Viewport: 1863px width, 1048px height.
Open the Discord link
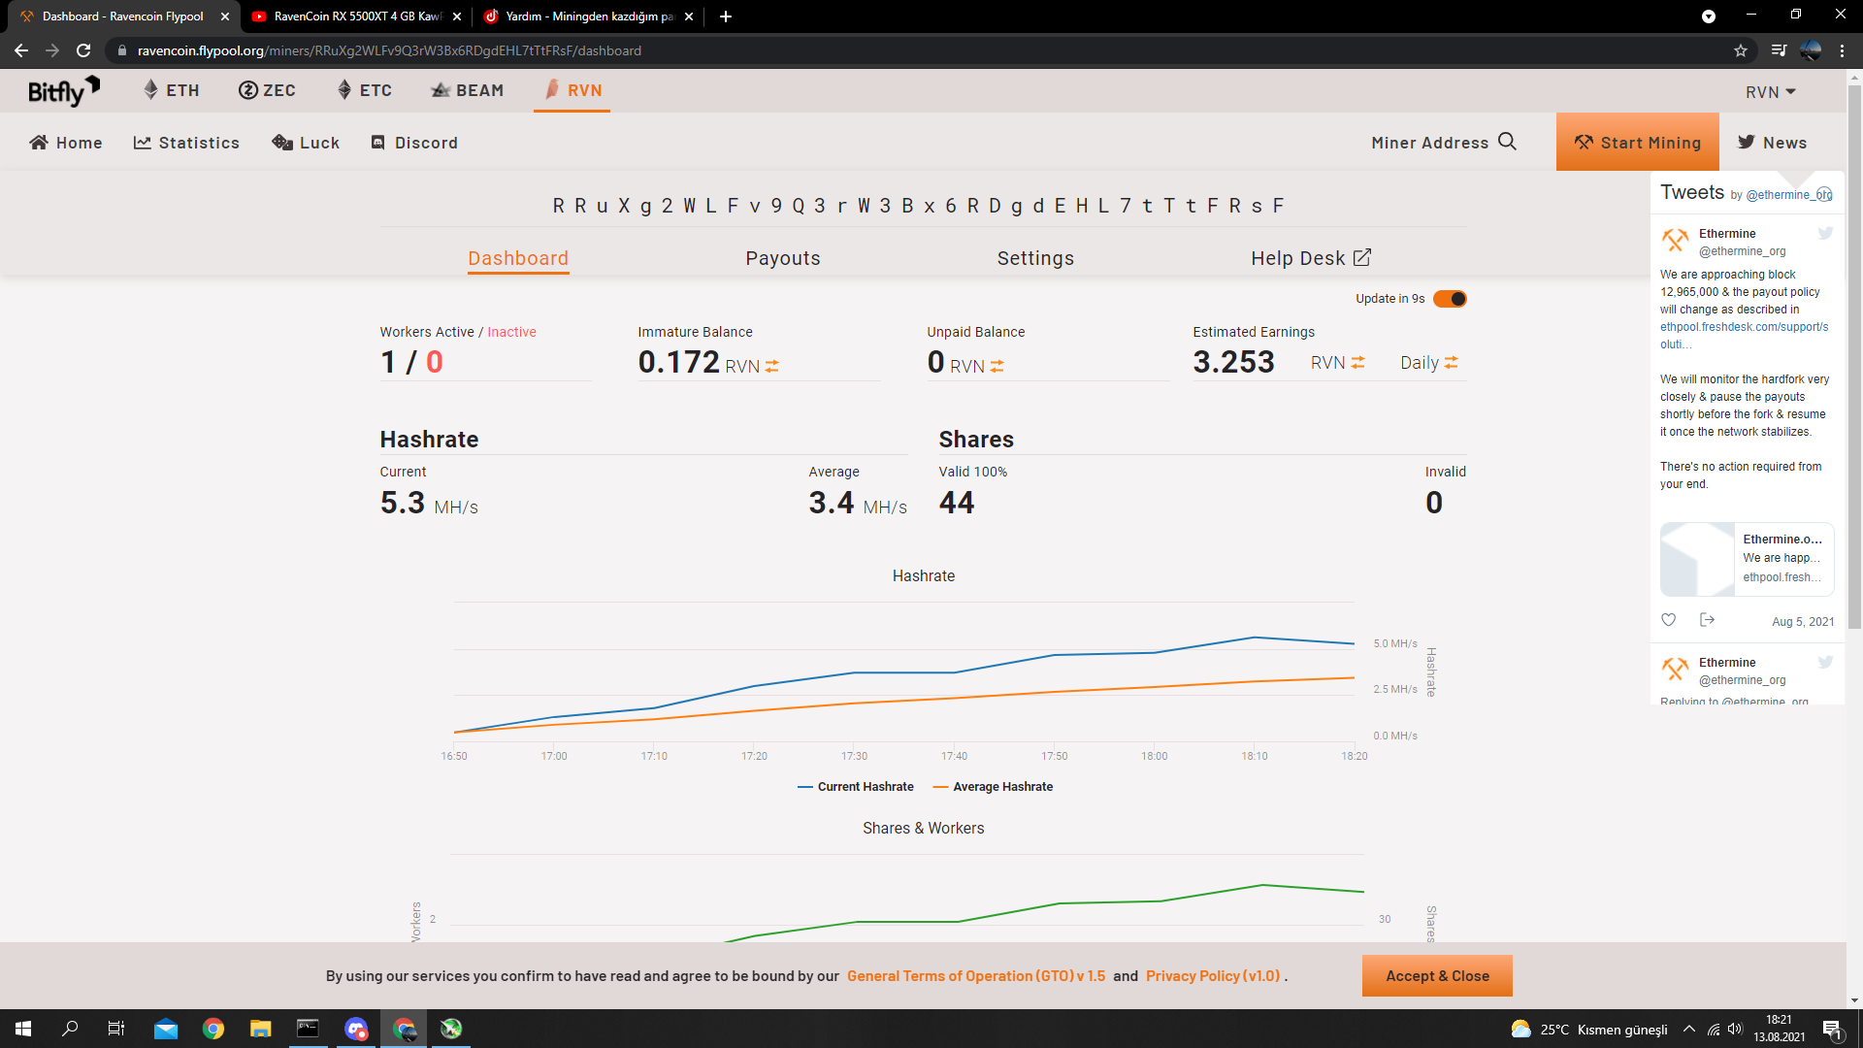[414, 143]
